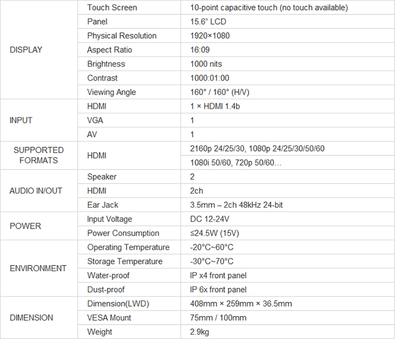
Task: Click the DISPLAY category cell
Action: [x=26, y=50]
